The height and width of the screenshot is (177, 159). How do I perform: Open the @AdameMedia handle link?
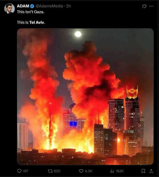tap(49, 6)
